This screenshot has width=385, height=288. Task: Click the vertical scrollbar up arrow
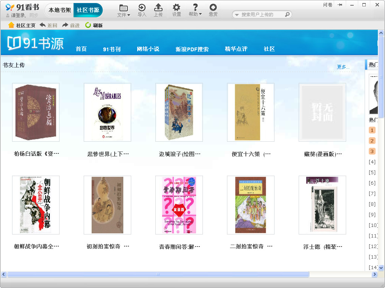point(381,33)
